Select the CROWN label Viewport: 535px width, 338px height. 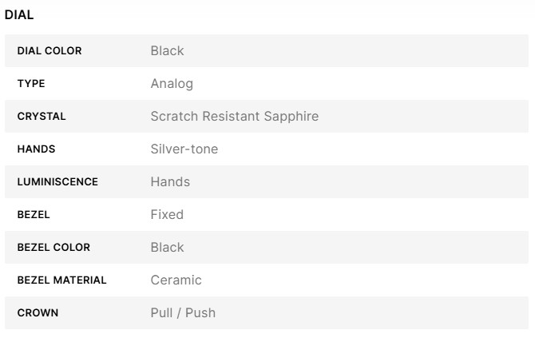click(x=38, y=313)
